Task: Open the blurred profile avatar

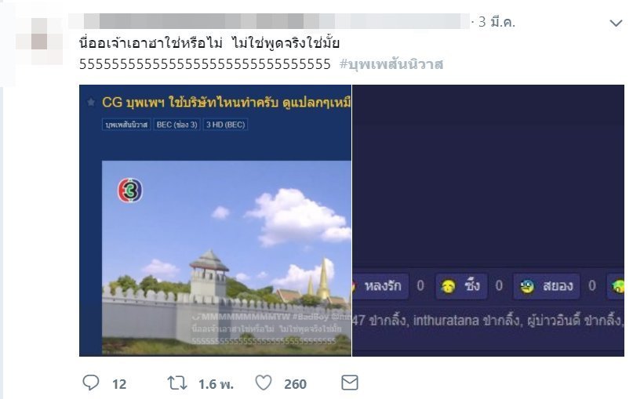Action: point(39,41)
